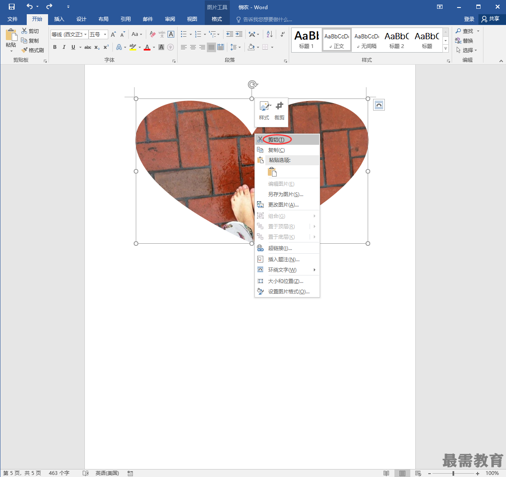
Task: Switch to Read Mode view in status bar
Action: [x=386, y=473]
